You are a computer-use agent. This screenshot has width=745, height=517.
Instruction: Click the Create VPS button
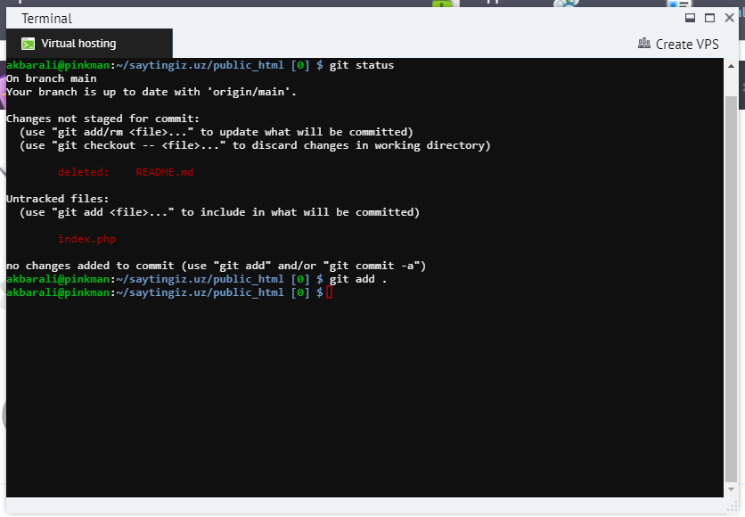click(x=678, y=45)
